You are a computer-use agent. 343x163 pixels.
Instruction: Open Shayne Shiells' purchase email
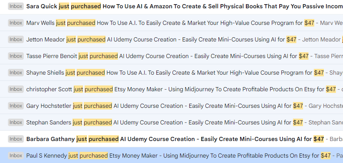(172, 73)
